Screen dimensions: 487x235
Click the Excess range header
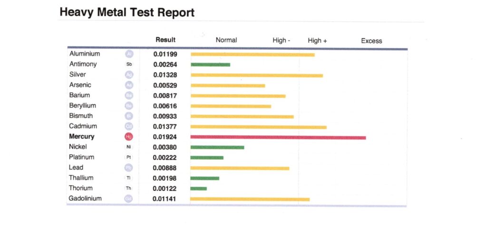pyautogui.click(x=371, y=41)
